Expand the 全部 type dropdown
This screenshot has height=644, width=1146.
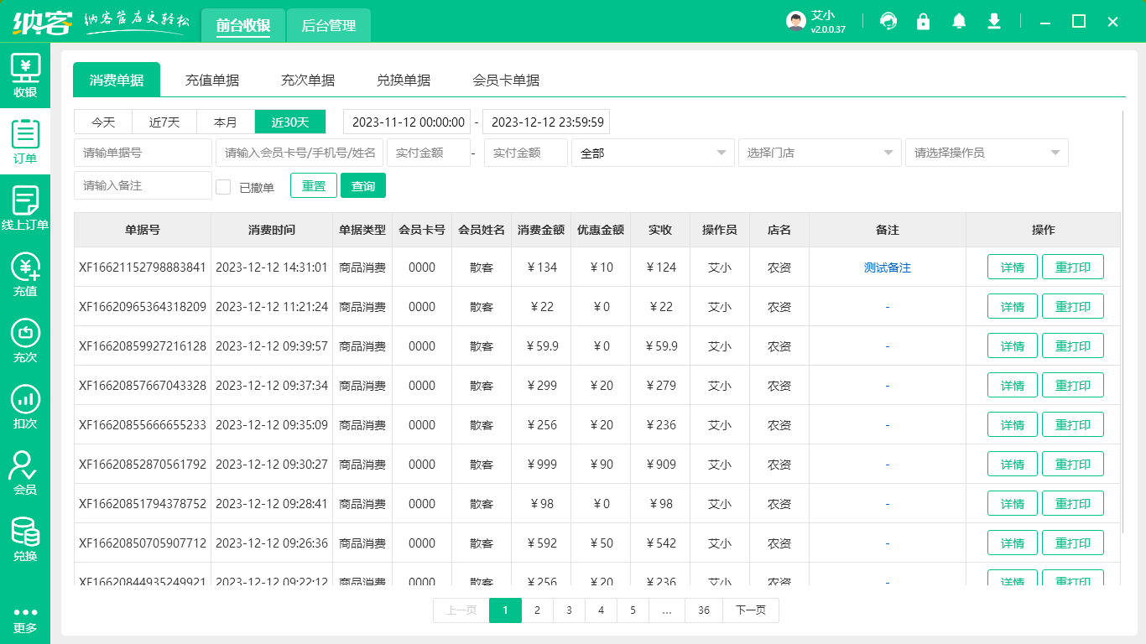coord(653,153)
